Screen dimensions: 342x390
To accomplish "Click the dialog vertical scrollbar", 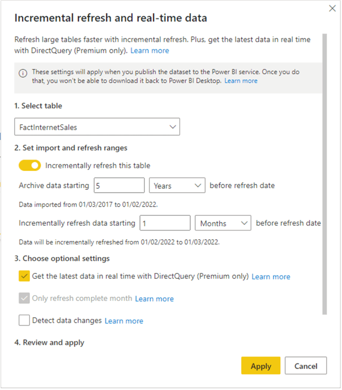I will pyautogui.click(x=325, y=174).
